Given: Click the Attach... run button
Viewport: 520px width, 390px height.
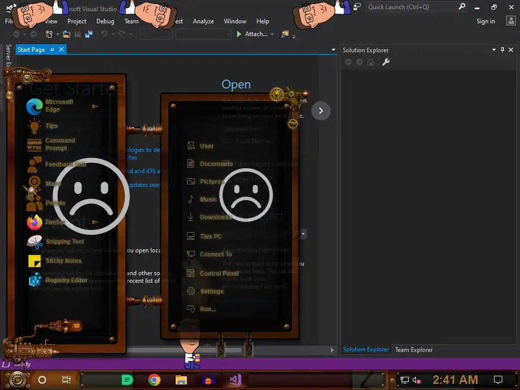Looking at the screenshot, I should [252, 34].
